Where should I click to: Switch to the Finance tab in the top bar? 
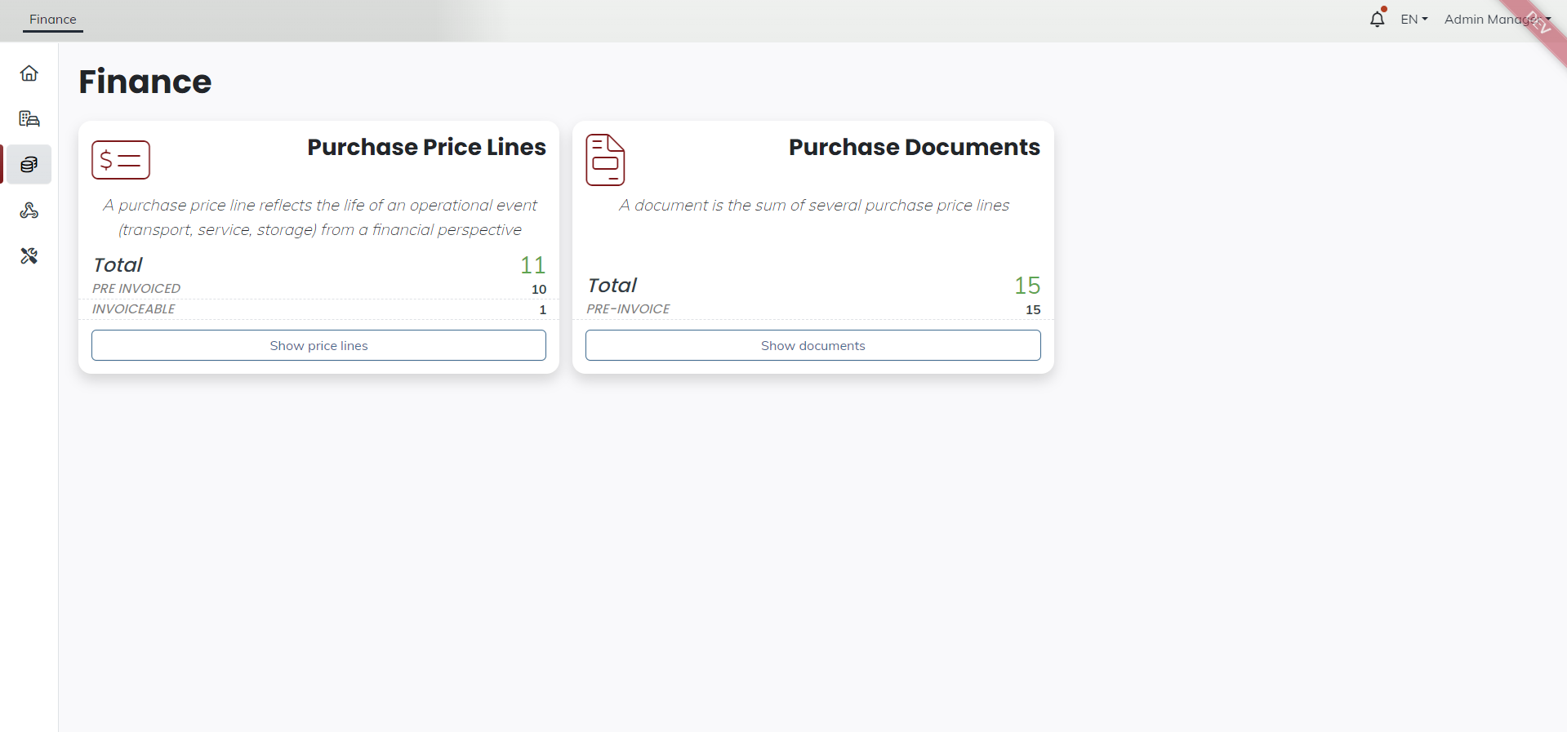pos(53,19)
